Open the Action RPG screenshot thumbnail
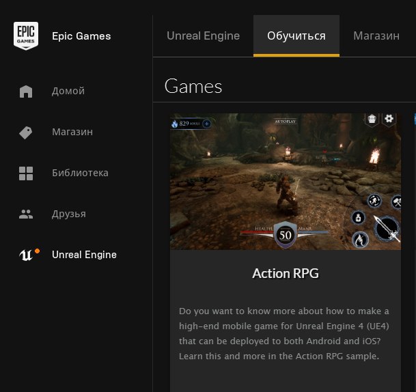This screenshot has width=416, height=392. [286, 182]
